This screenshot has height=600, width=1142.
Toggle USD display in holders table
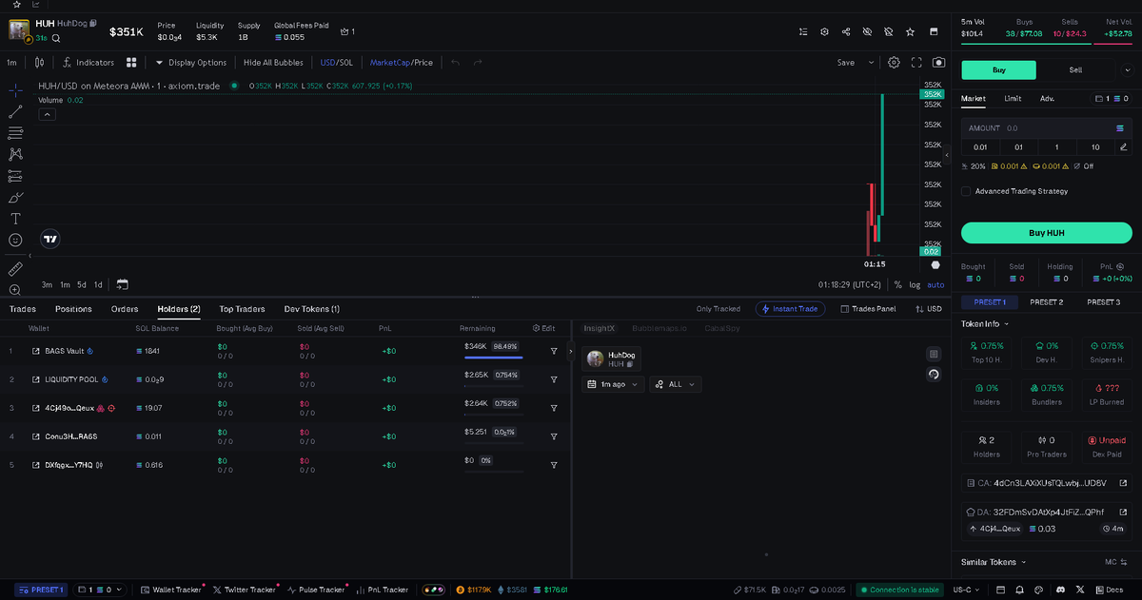click(928, 309)
